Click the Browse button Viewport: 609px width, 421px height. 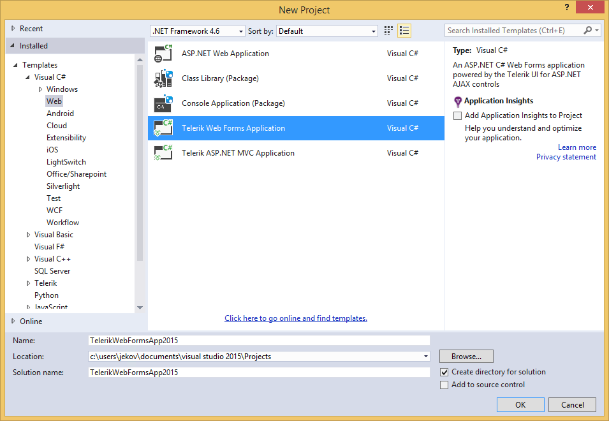(x=466, y=356)
